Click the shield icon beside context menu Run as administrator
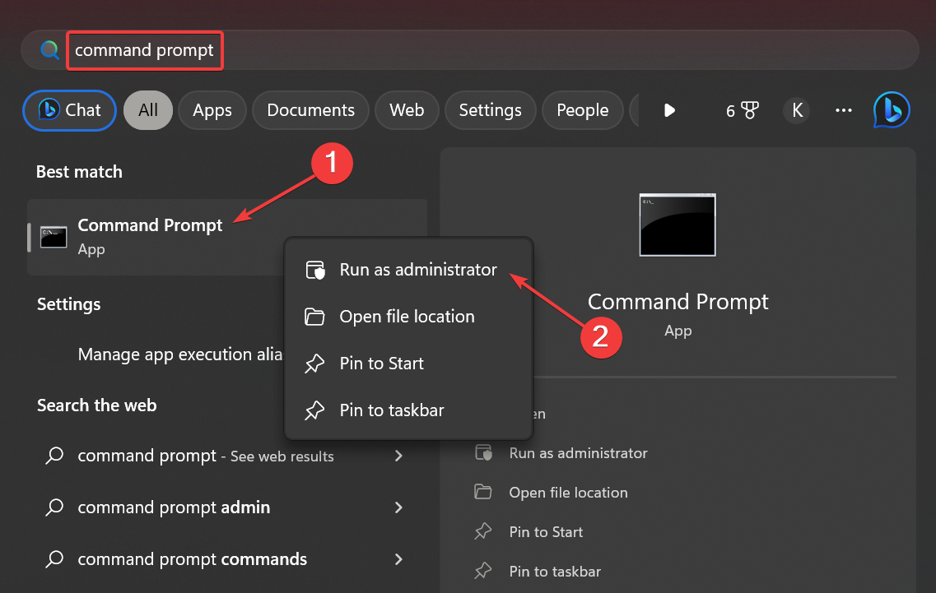936x593 pixels. tap(315, 270)
